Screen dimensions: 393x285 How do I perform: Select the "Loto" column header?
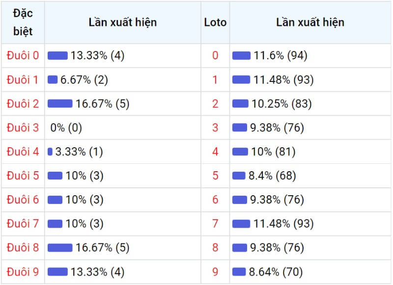215,23
